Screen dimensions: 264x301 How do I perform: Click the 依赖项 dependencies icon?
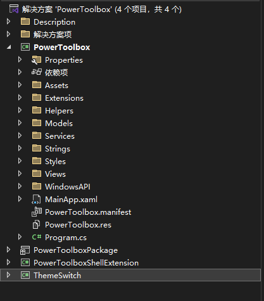tap(37, 72)
